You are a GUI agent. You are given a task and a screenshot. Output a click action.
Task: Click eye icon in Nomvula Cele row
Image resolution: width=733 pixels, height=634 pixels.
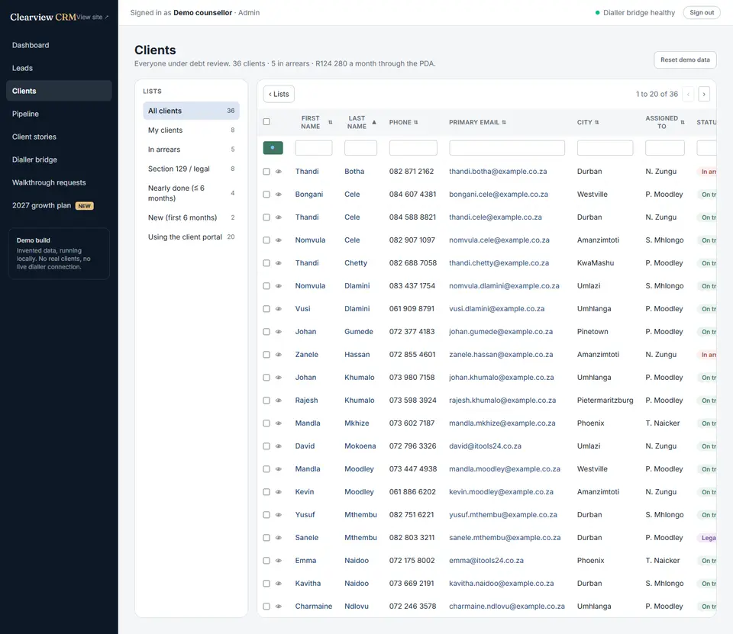279,240
